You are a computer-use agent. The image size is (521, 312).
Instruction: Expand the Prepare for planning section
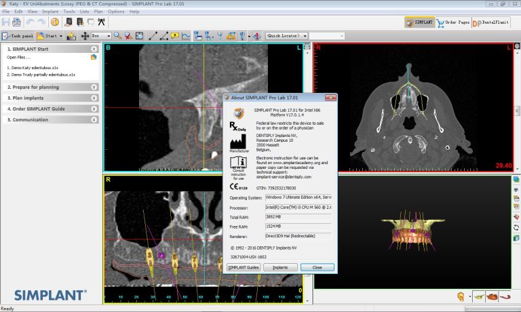point(94,87)
